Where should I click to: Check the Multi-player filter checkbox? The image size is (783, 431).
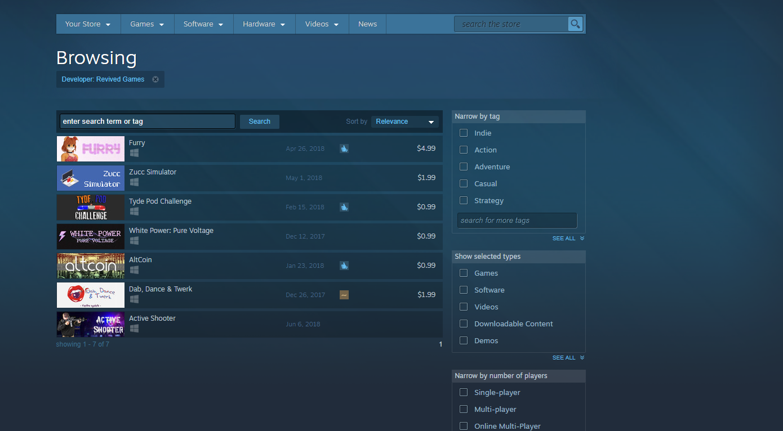click(464, 410)
